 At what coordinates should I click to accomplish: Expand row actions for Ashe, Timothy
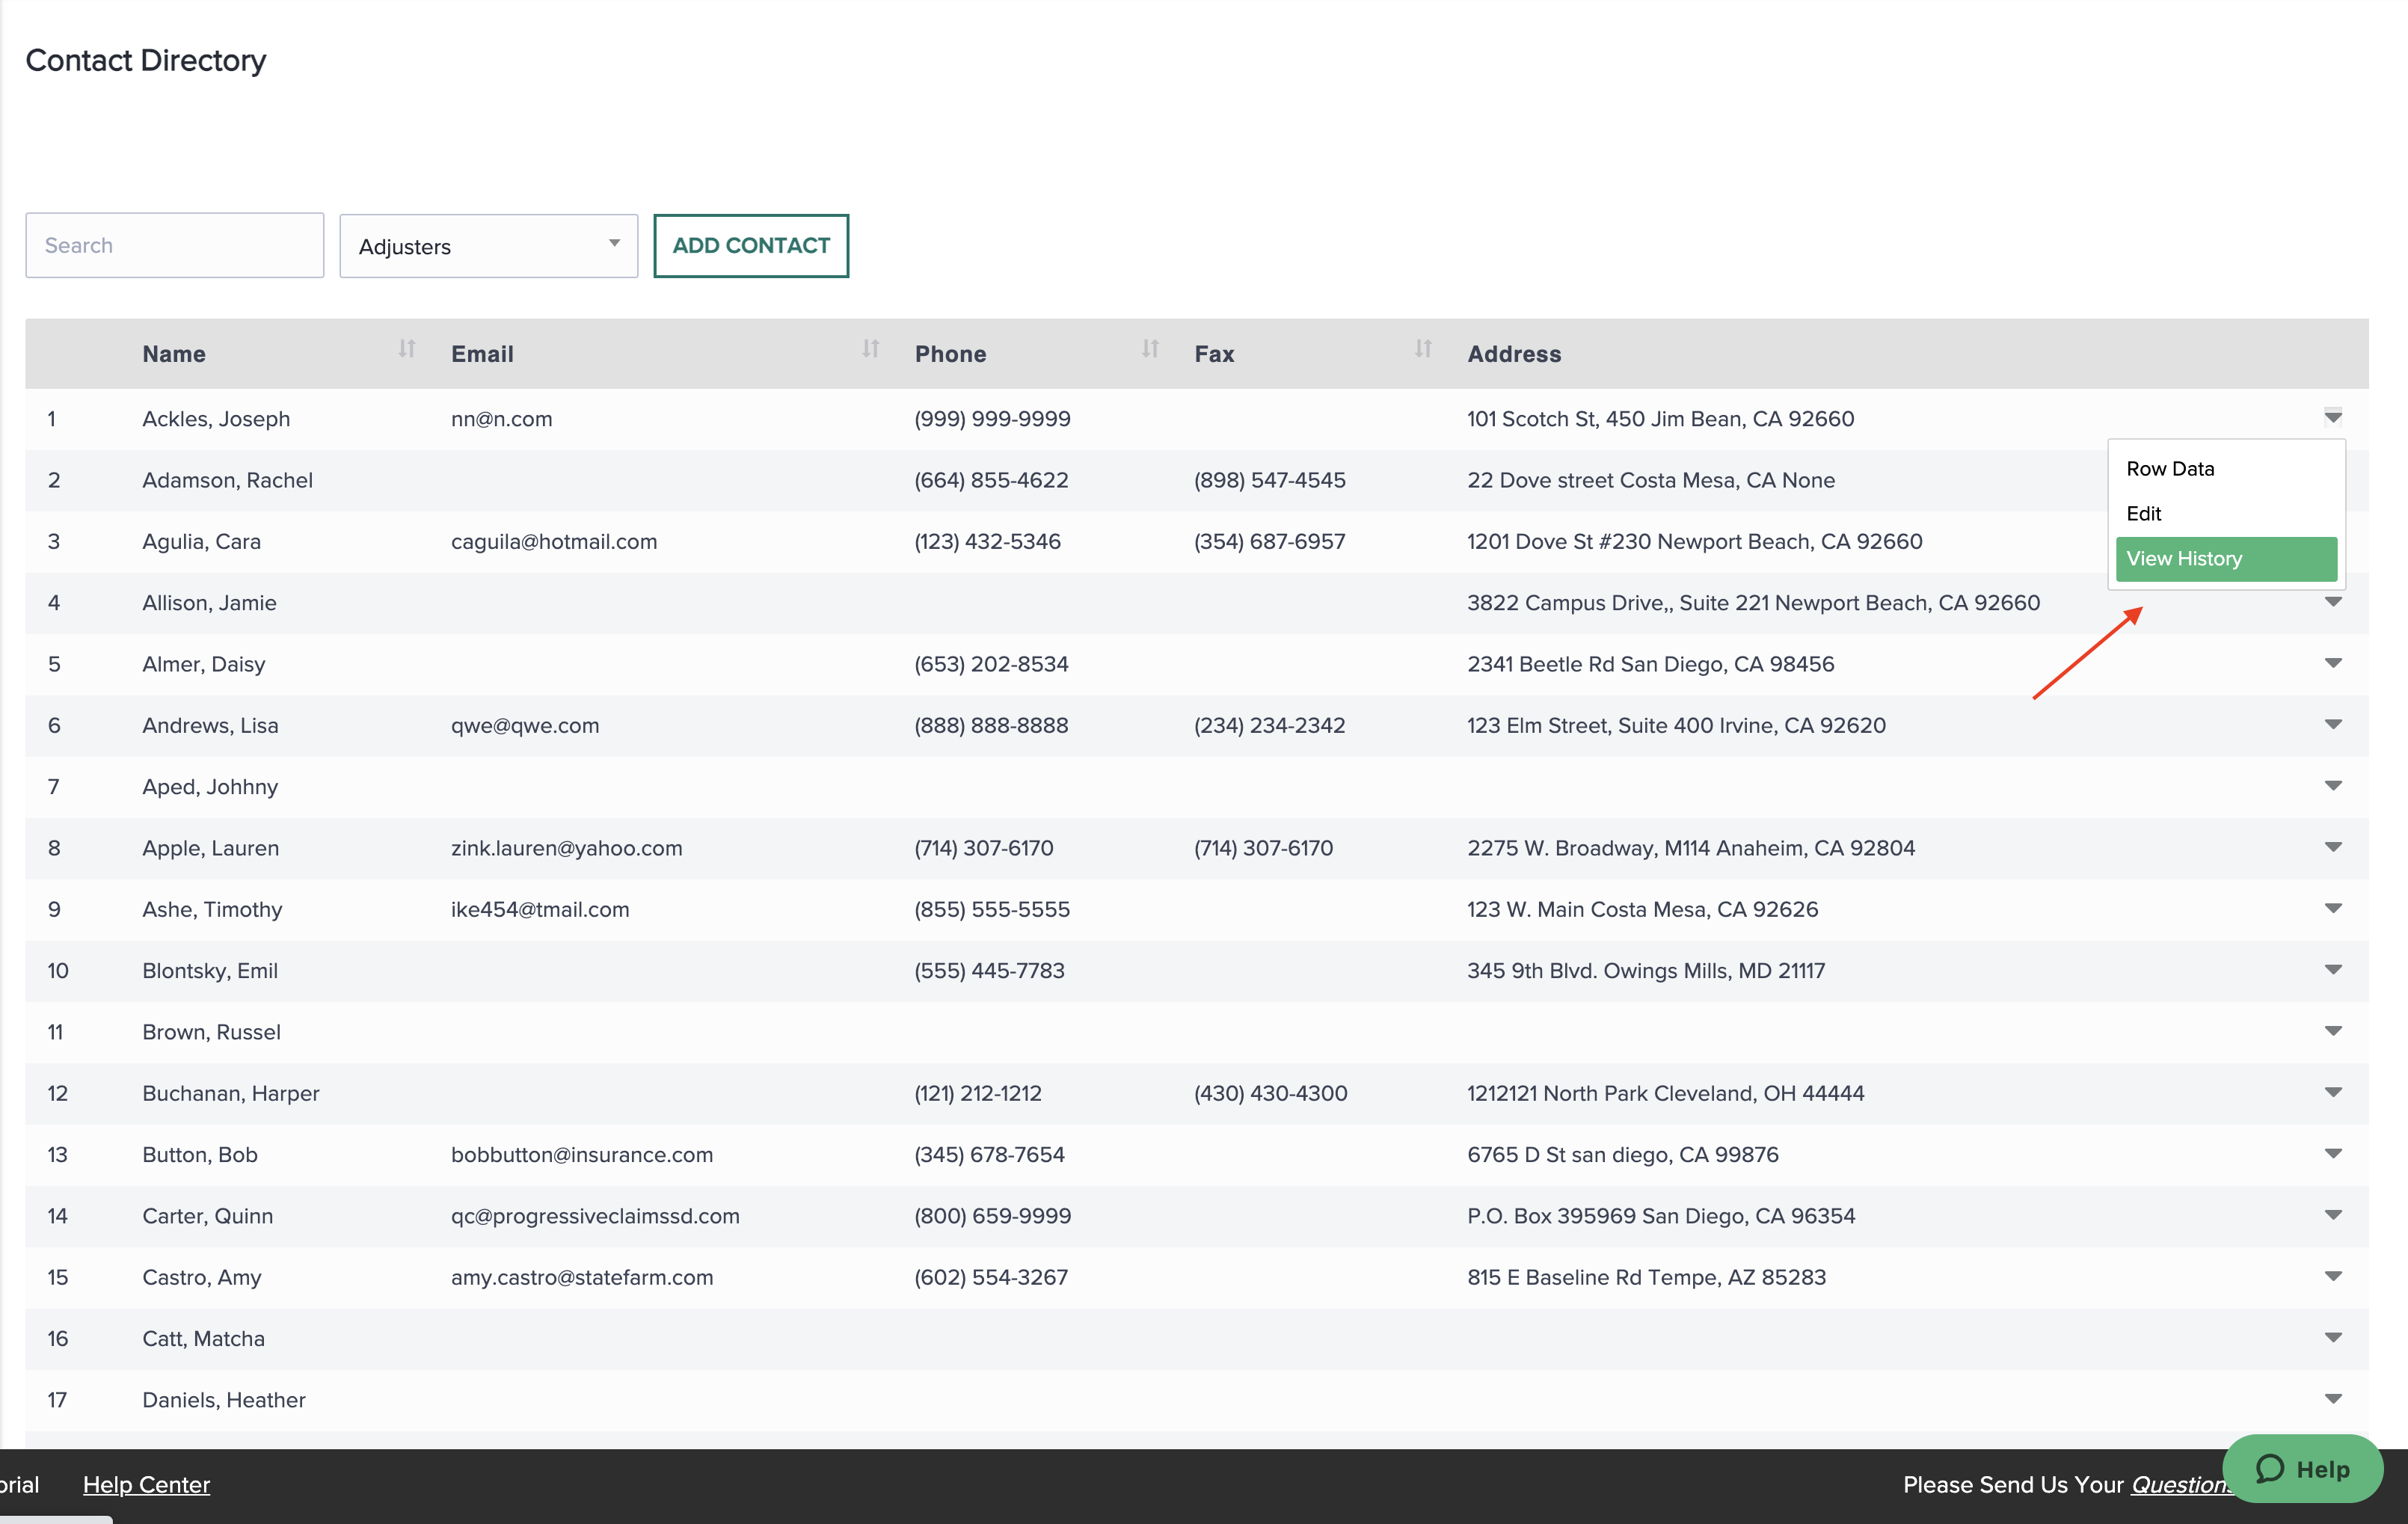(x=2333, y=908)
